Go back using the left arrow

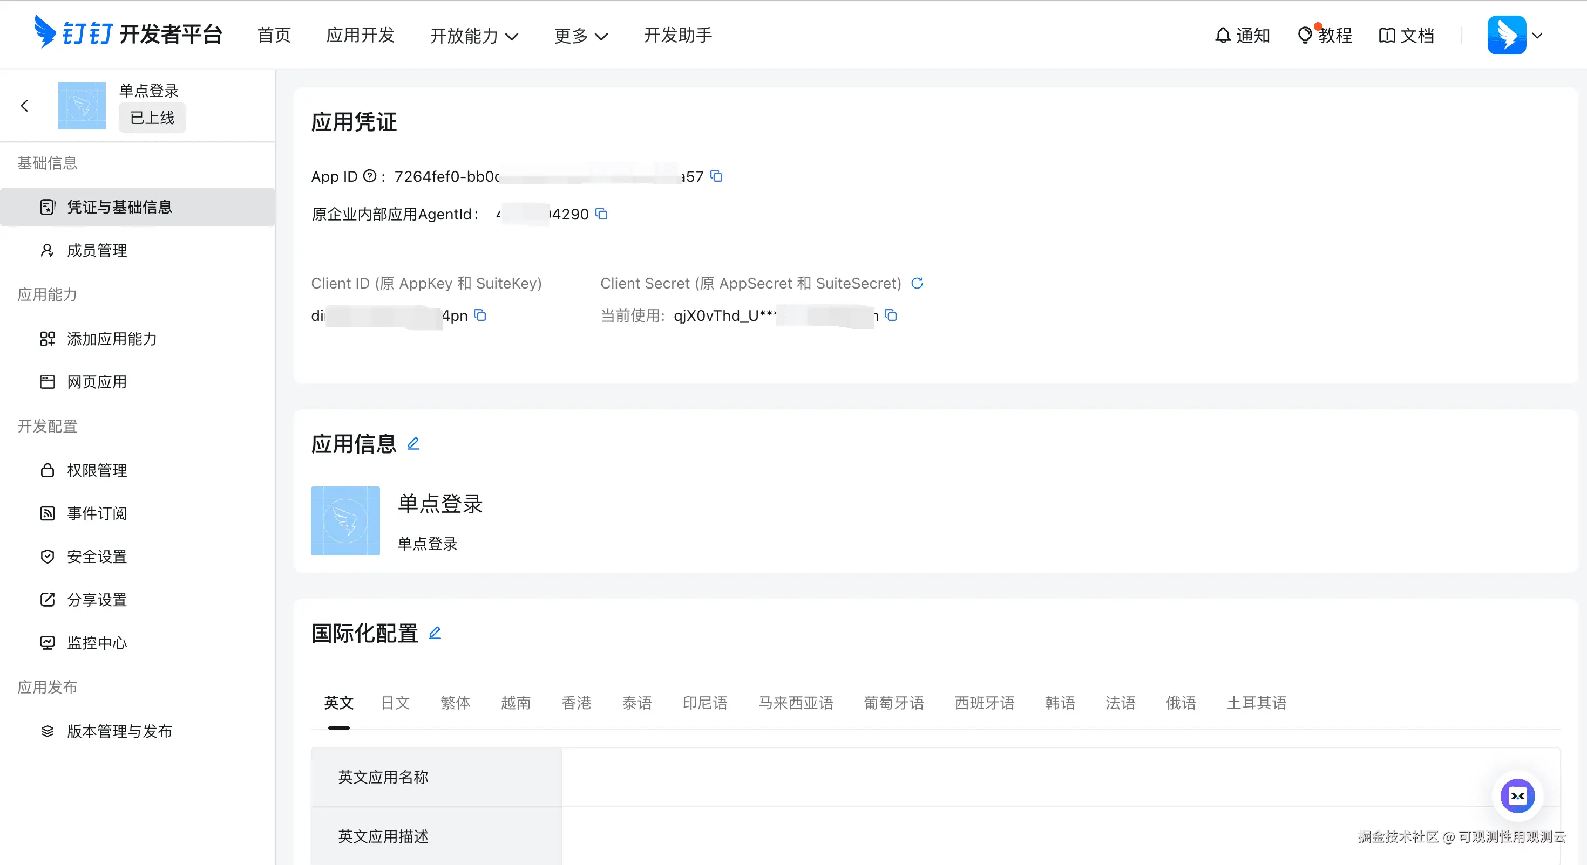click(x=25, y=106)
